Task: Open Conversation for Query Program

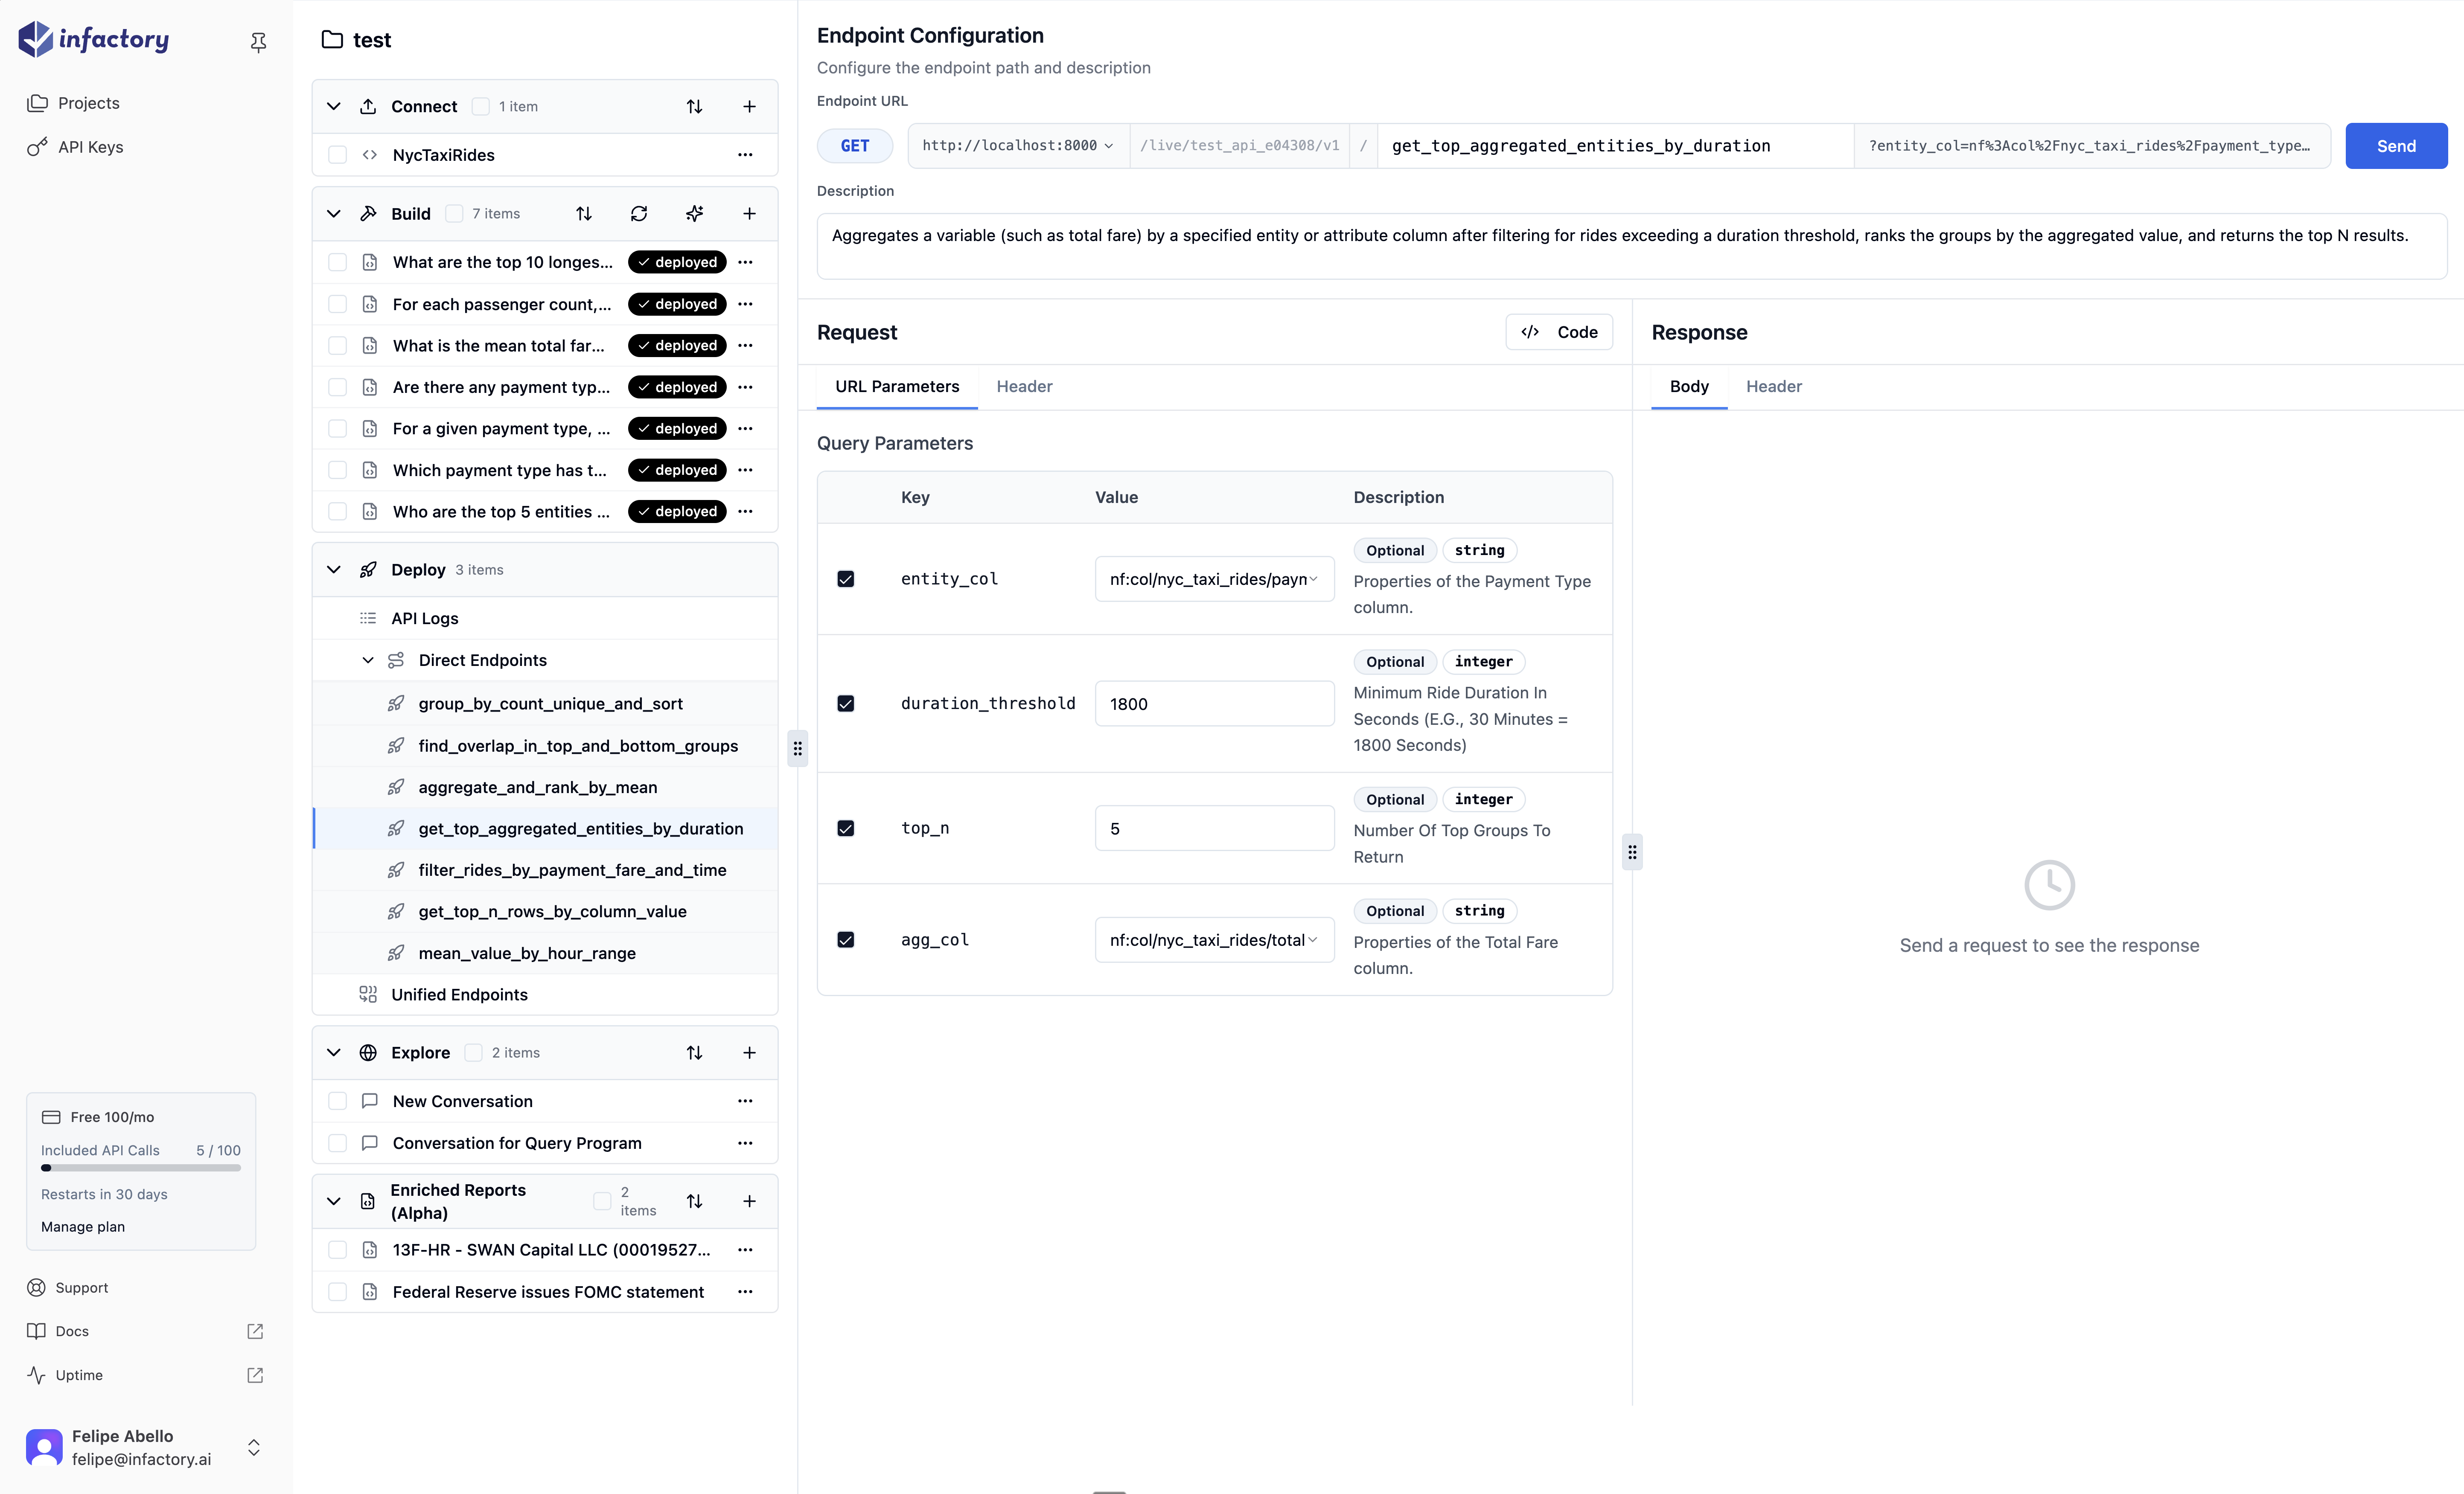Action: click(x=517, y=1143)
